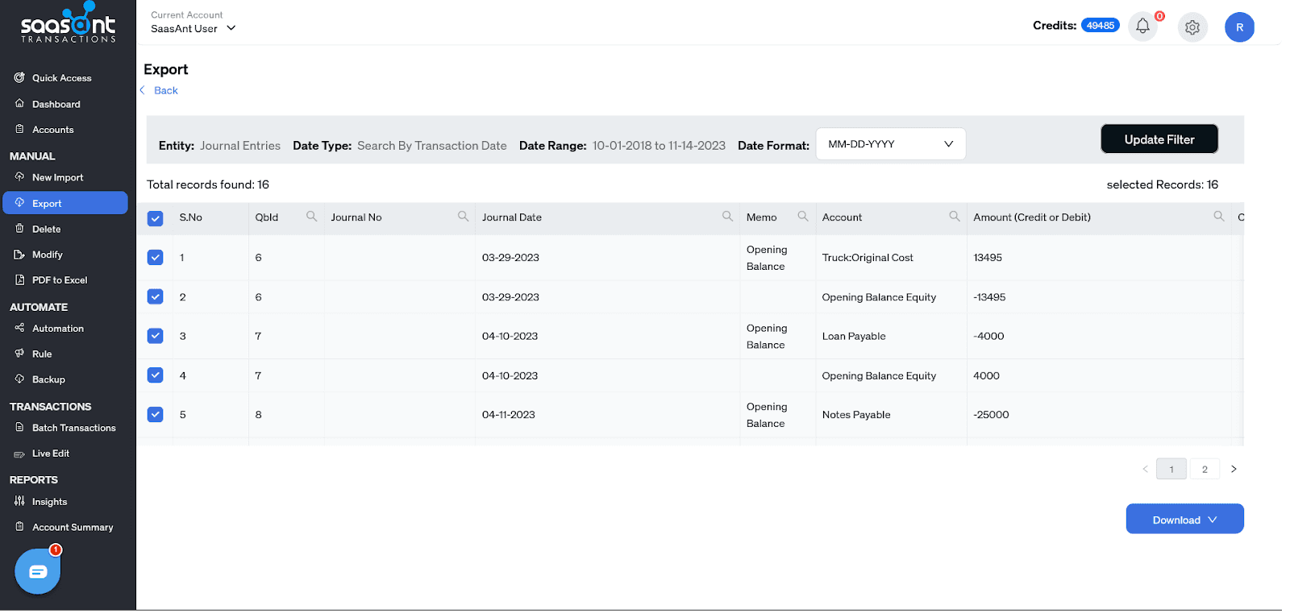Click the Automation icon in sidebar
Screen dimensions: 1290x613
(x=19, y=328)
